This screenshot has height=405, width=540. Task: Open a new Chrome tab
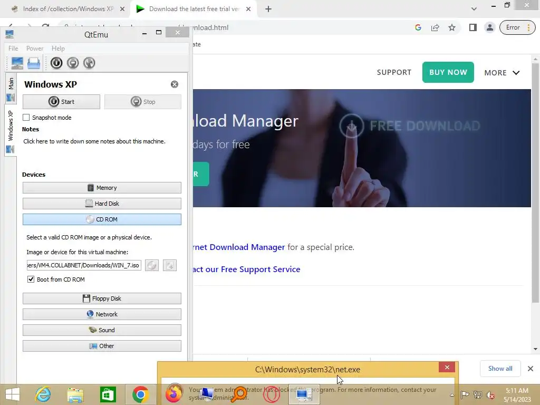(x=268, y=9)
